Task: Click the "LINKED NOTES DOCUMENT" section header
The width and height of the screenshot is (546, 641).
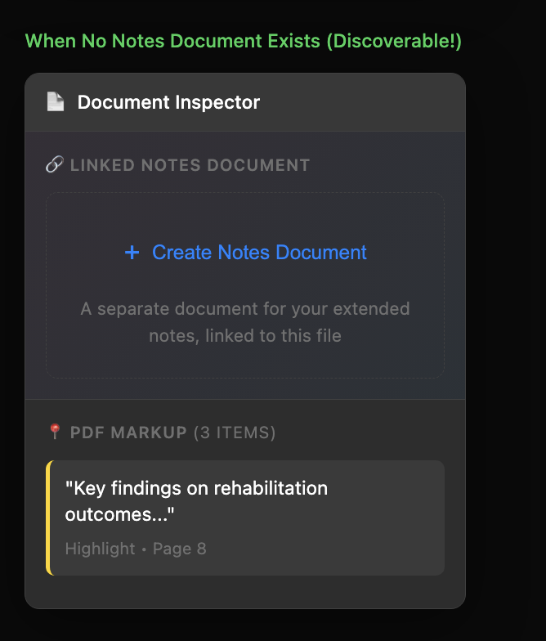Action: pos(190,165)
